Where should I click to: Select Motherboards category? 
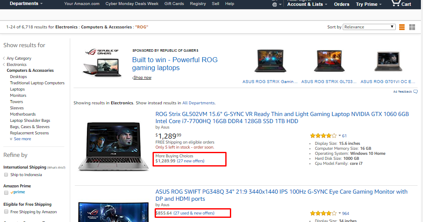point(23,114)
